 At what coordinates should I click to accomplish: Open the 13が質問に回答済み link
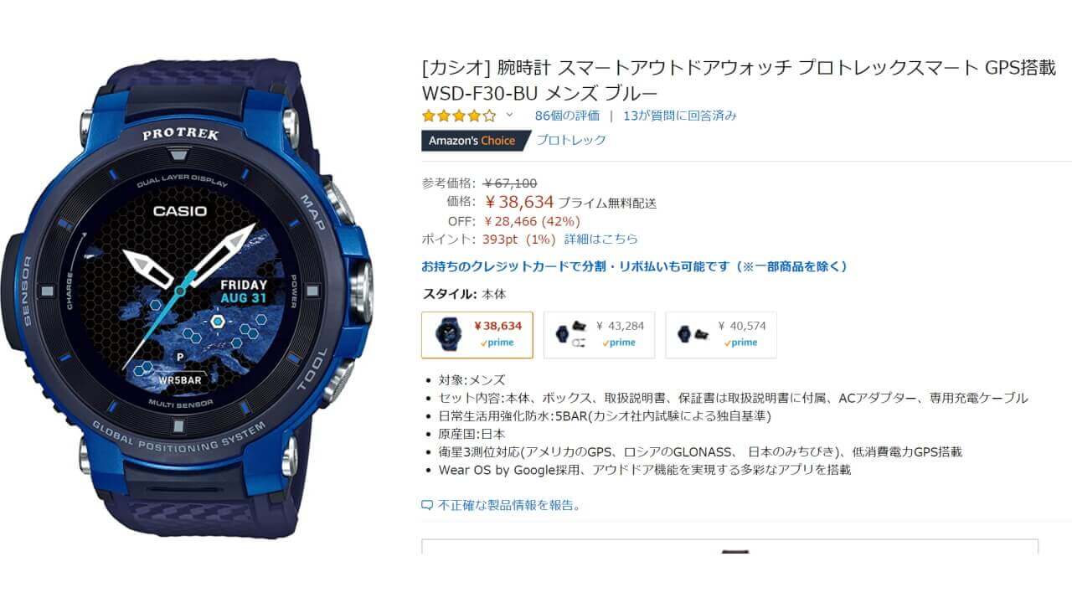(x=680, y=116)
